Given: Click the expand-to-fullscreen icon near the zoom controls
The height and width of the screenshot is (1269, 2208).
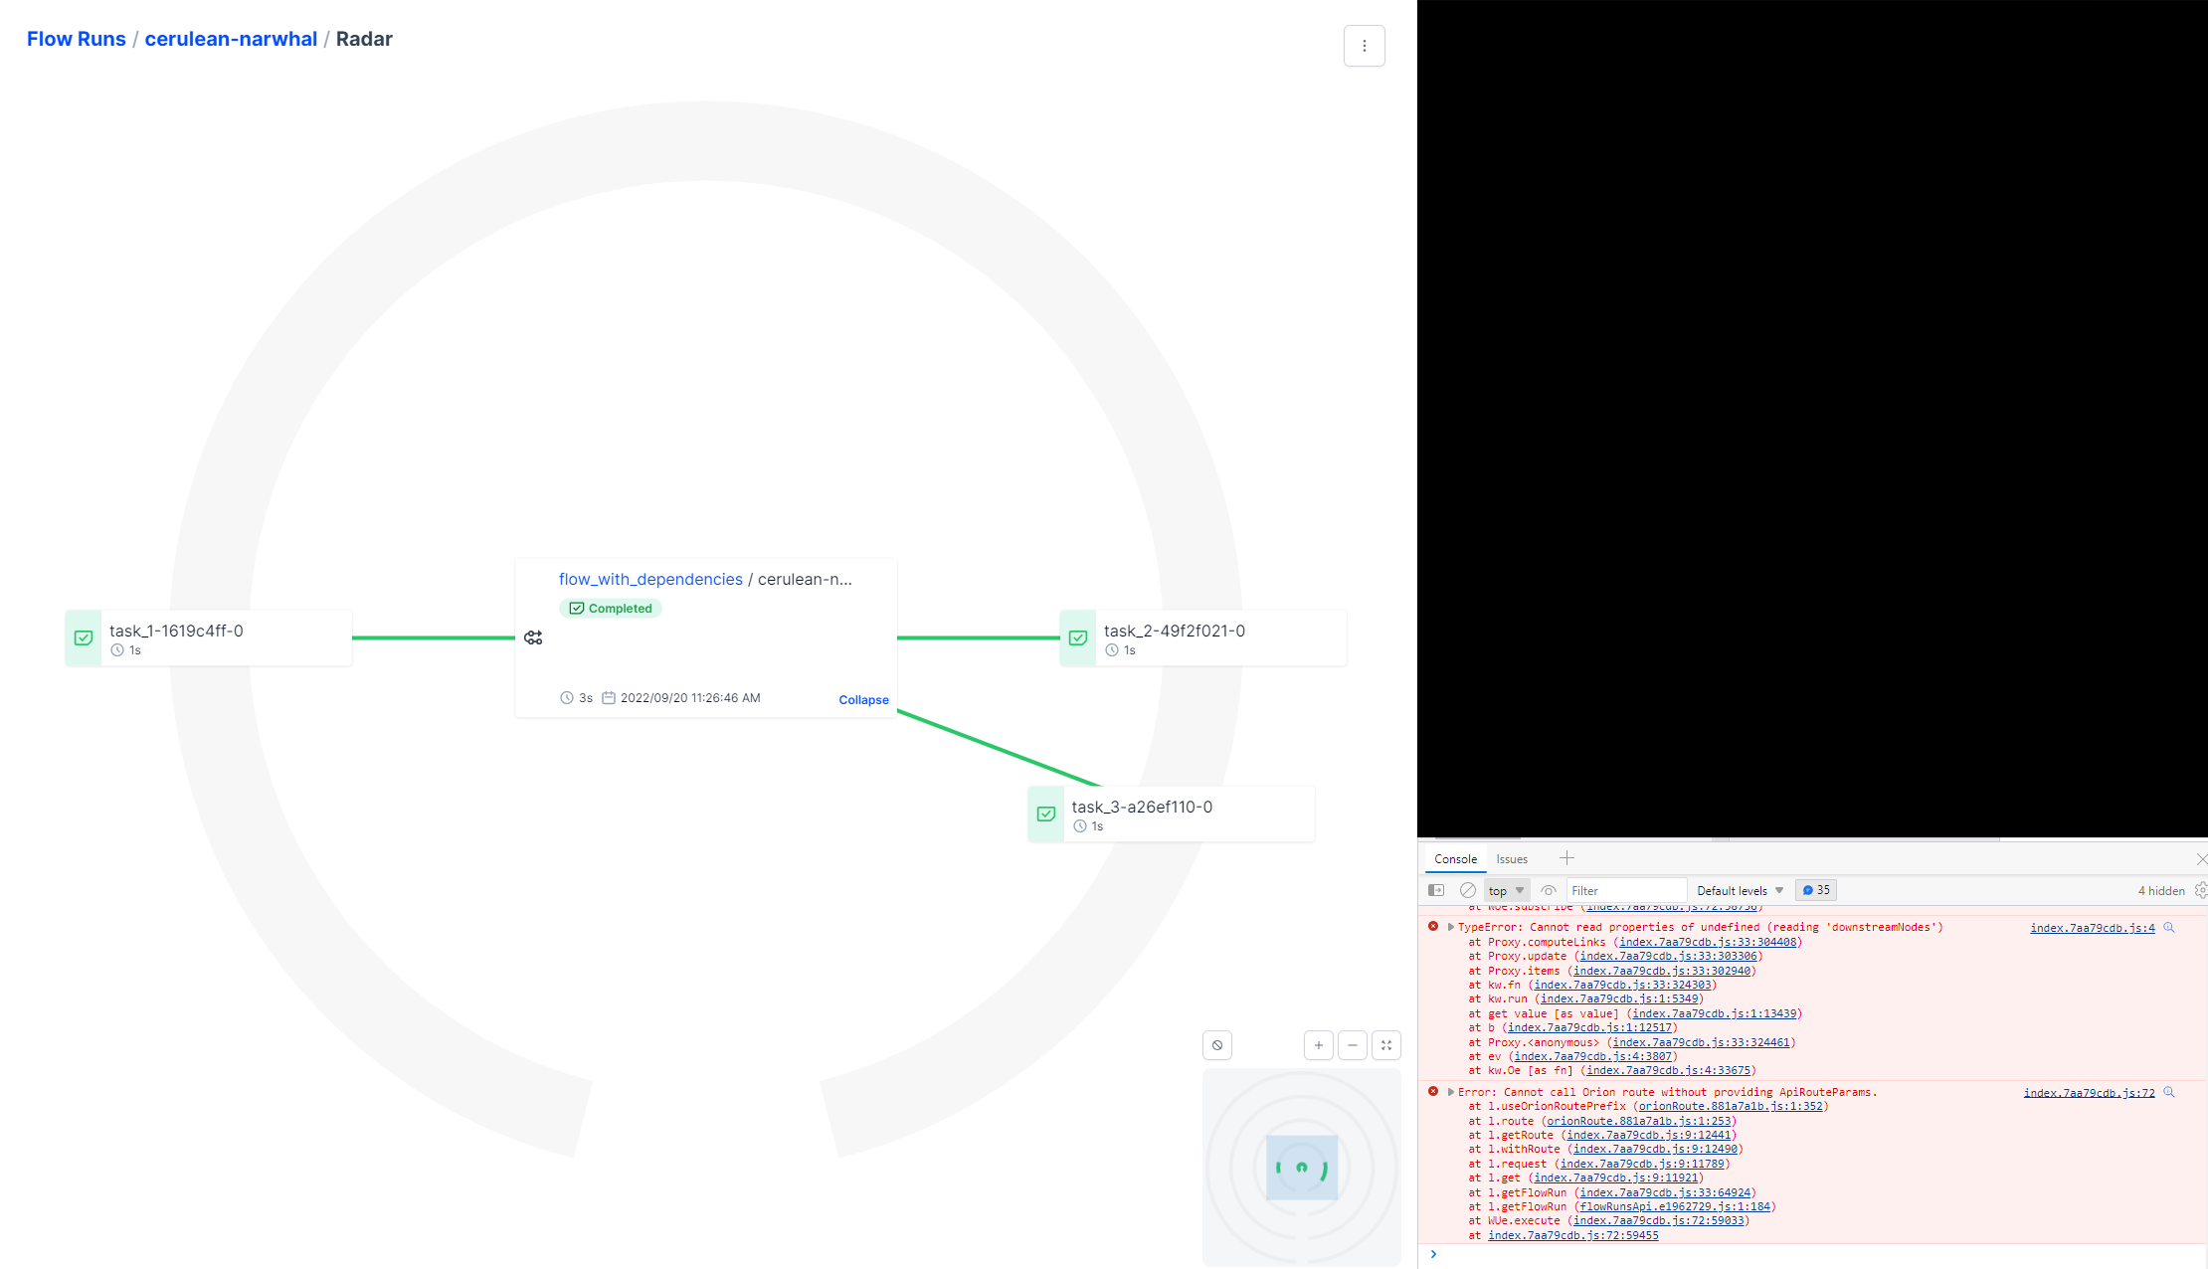Looking at the screenshot, I should 1386,1045.
